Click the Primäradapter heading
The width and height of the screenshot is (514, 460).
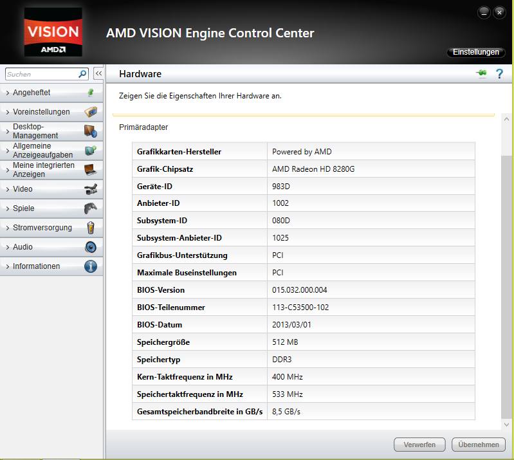click(143, 127)
